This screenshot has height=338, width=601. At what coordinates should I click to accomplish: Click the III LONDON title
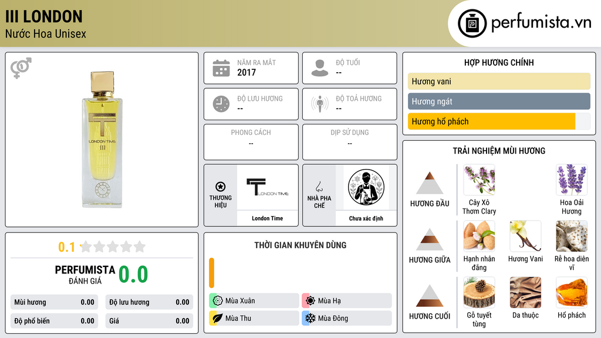pyautogui.click(x=43, y=17)
